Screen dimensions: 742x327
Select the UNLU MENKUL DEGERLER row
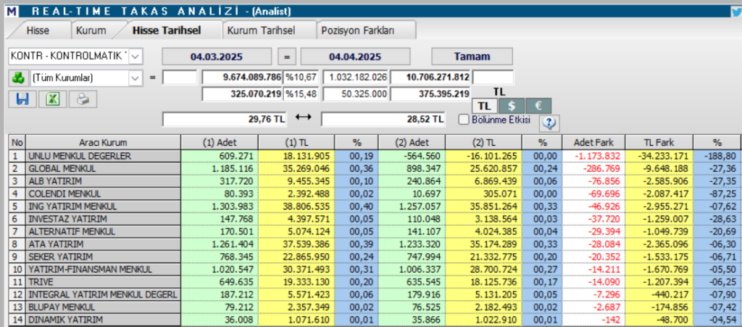375,156
